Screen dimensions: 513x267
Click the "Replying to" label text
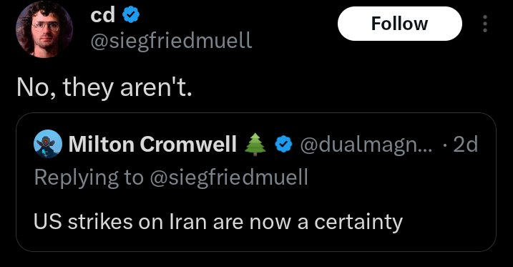pos(89,178)
